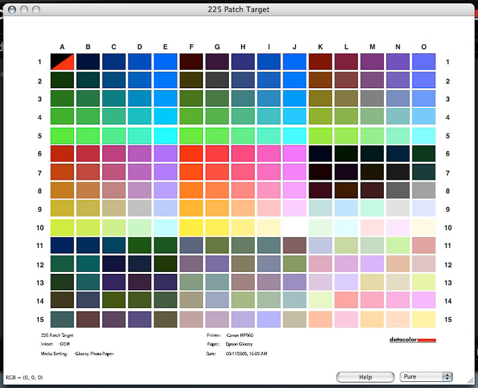
Task: Select the light gray patch at D9
Action: pyautogui.click(x=139, y=208)
